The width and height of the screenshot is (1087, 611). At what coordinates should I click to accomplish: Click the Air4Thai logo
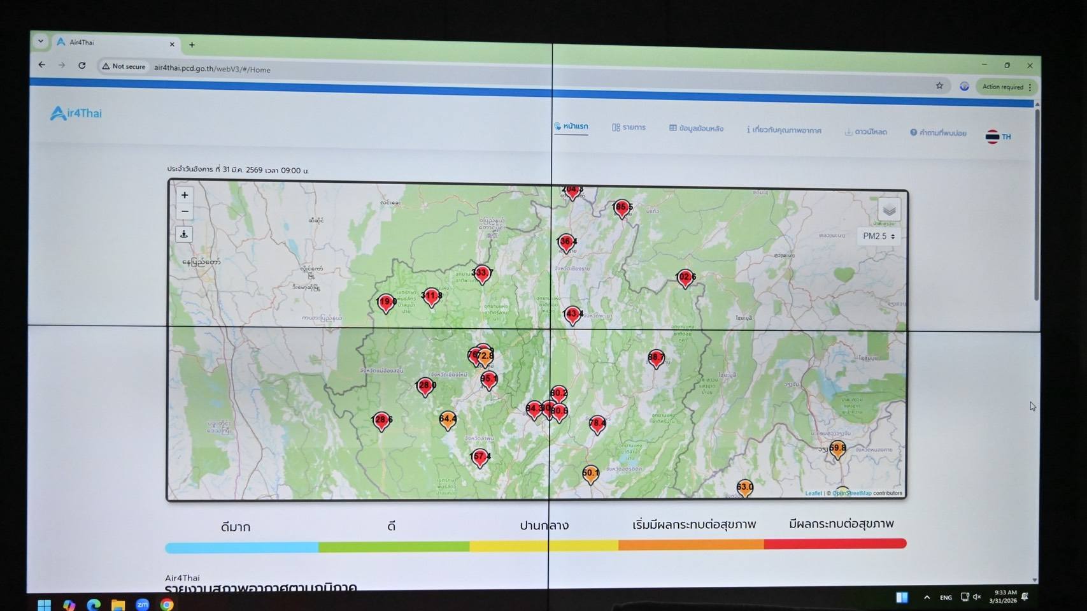(76, 113)
